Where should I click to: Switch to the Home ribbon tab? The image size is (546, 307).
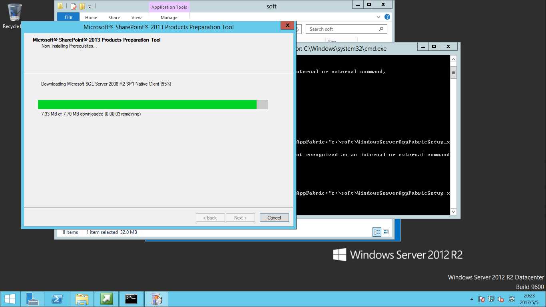click(91, 18)
